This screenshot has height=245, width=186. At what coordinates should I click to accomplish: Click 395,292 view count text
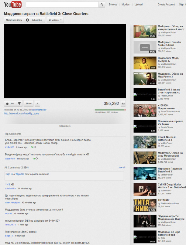click(x=111, y=104)
